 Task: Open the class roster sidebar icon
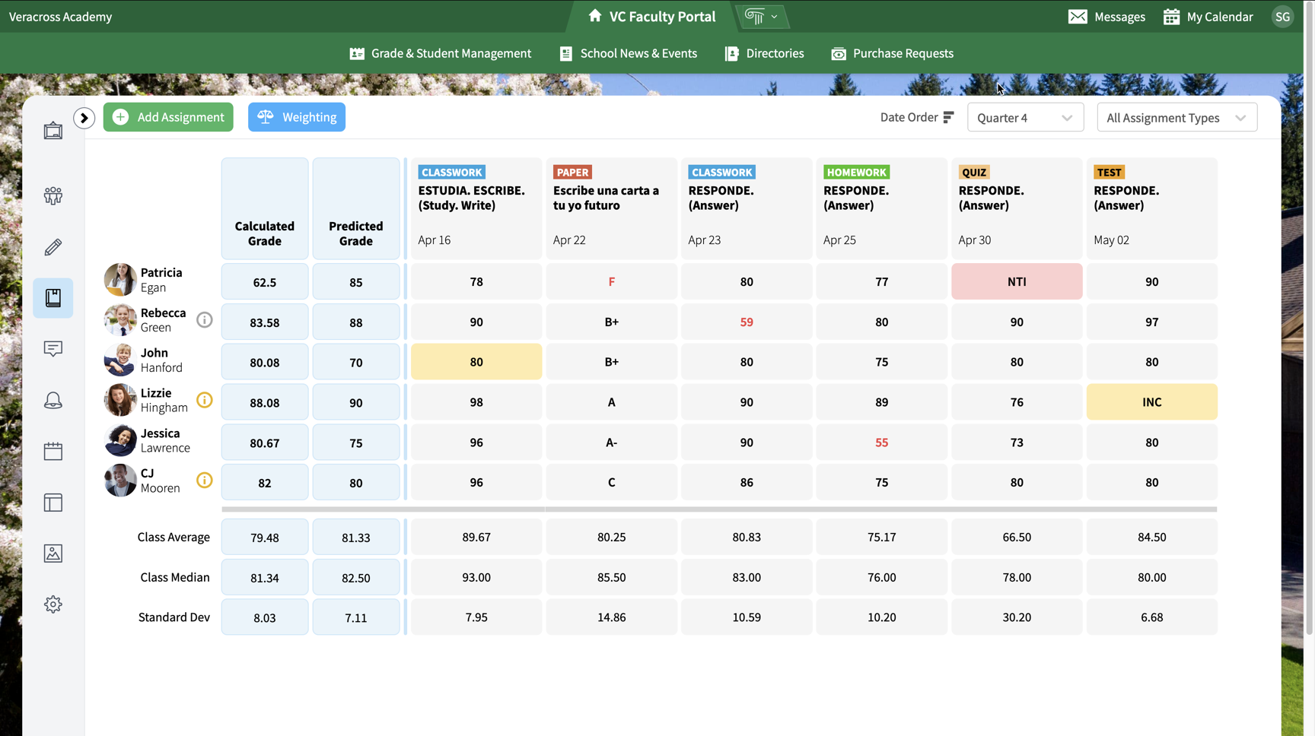53,195
